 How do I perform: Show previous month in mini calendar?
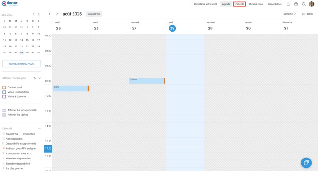point(33,14)
